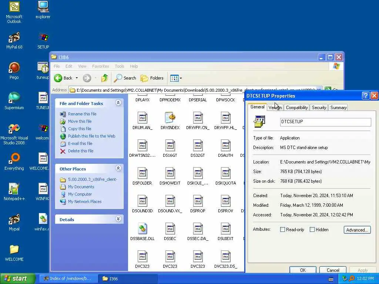Switch to Index of /windows taskbar button
Viewport: 379px width, 284px height.
pos(68,279)
